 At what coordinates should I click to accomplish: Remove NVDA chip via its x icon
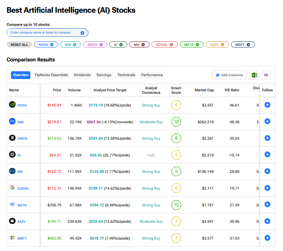(52, 45)
